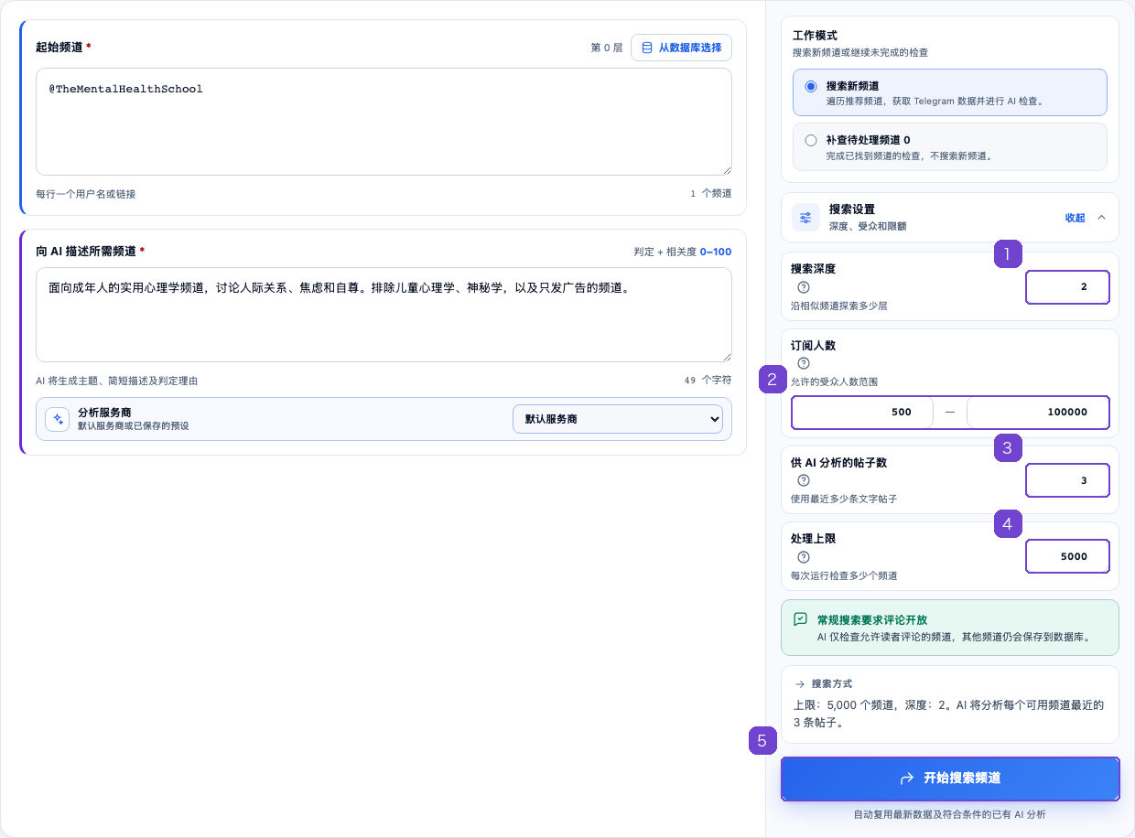This screenshot has height=838, width=1135.
Task: Click the help icon under 处理上限
Action: [804, 556]
